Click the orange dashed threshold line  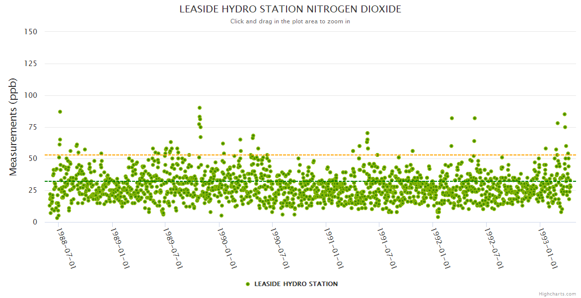pos(308,155)
